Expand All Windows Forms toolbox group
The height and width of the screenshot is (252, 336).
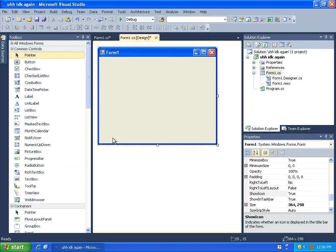12,43
